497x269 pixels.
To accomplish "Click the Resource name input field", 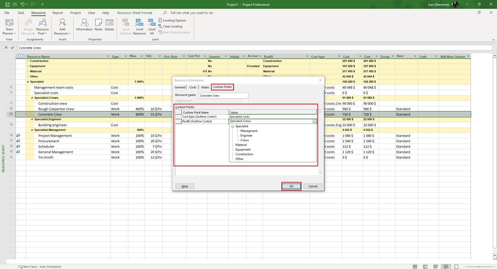I will point(223,95).
